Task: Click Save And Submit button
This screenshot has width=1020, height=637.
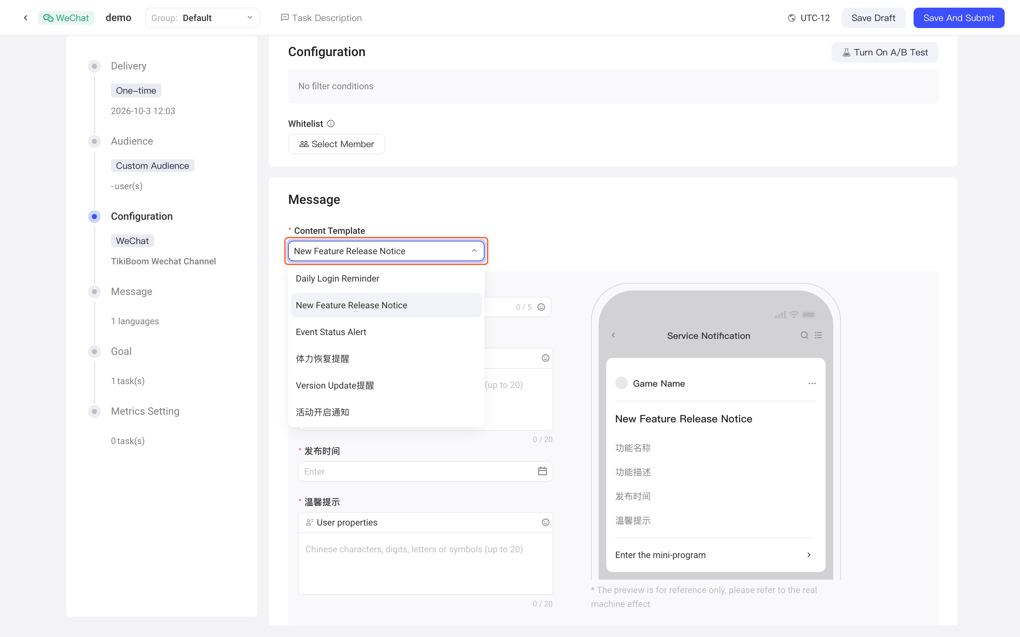Action: tap(958, 18)
